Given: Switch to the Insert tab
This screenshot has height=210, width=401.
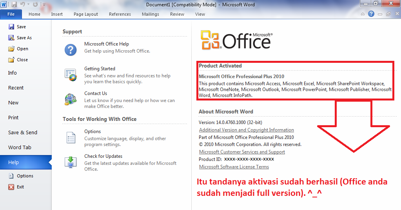Looking at the screenshot, I should pos(57,14).
